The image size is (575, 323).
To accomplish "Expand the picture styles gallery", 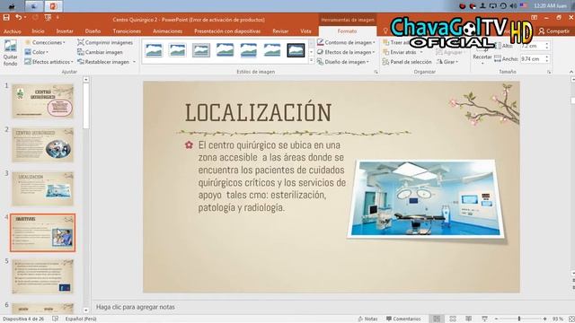I will pos(312,60).
